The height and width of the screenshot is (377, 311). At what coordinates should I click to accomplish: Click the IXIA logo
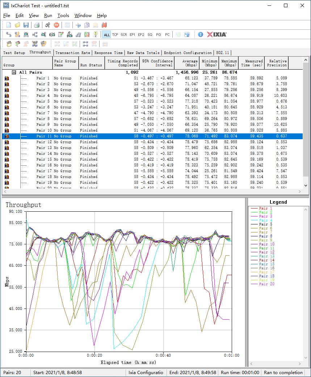(x=217, y=34)
